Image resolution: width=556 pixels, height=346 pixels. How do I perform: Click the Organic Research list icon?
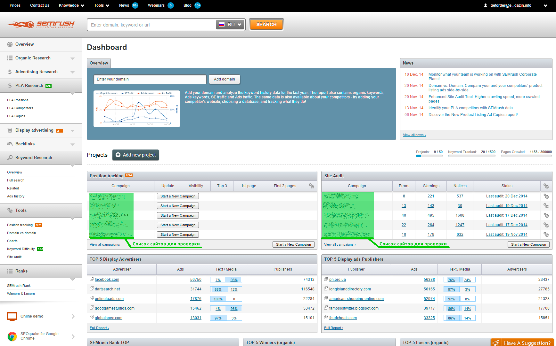tap(10, 58)
